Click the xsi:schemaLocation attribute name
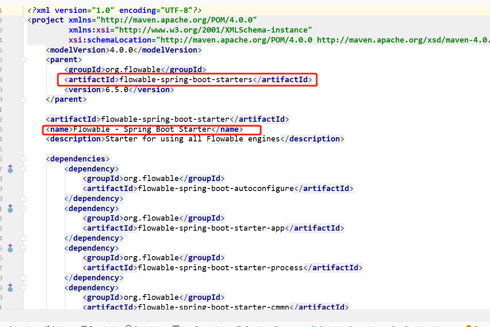Viewport: 490px width, 327px height. pos(110,40)
